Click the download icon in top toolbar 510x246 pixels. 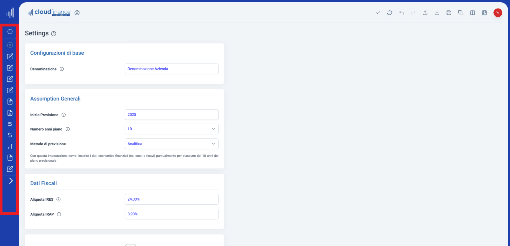pos(437,13)
